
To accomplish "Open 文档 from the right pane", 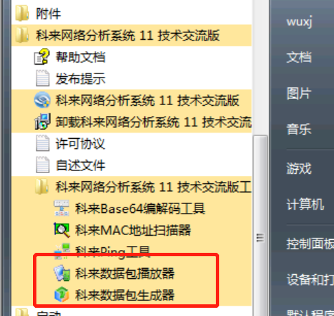I will [299, 57].
